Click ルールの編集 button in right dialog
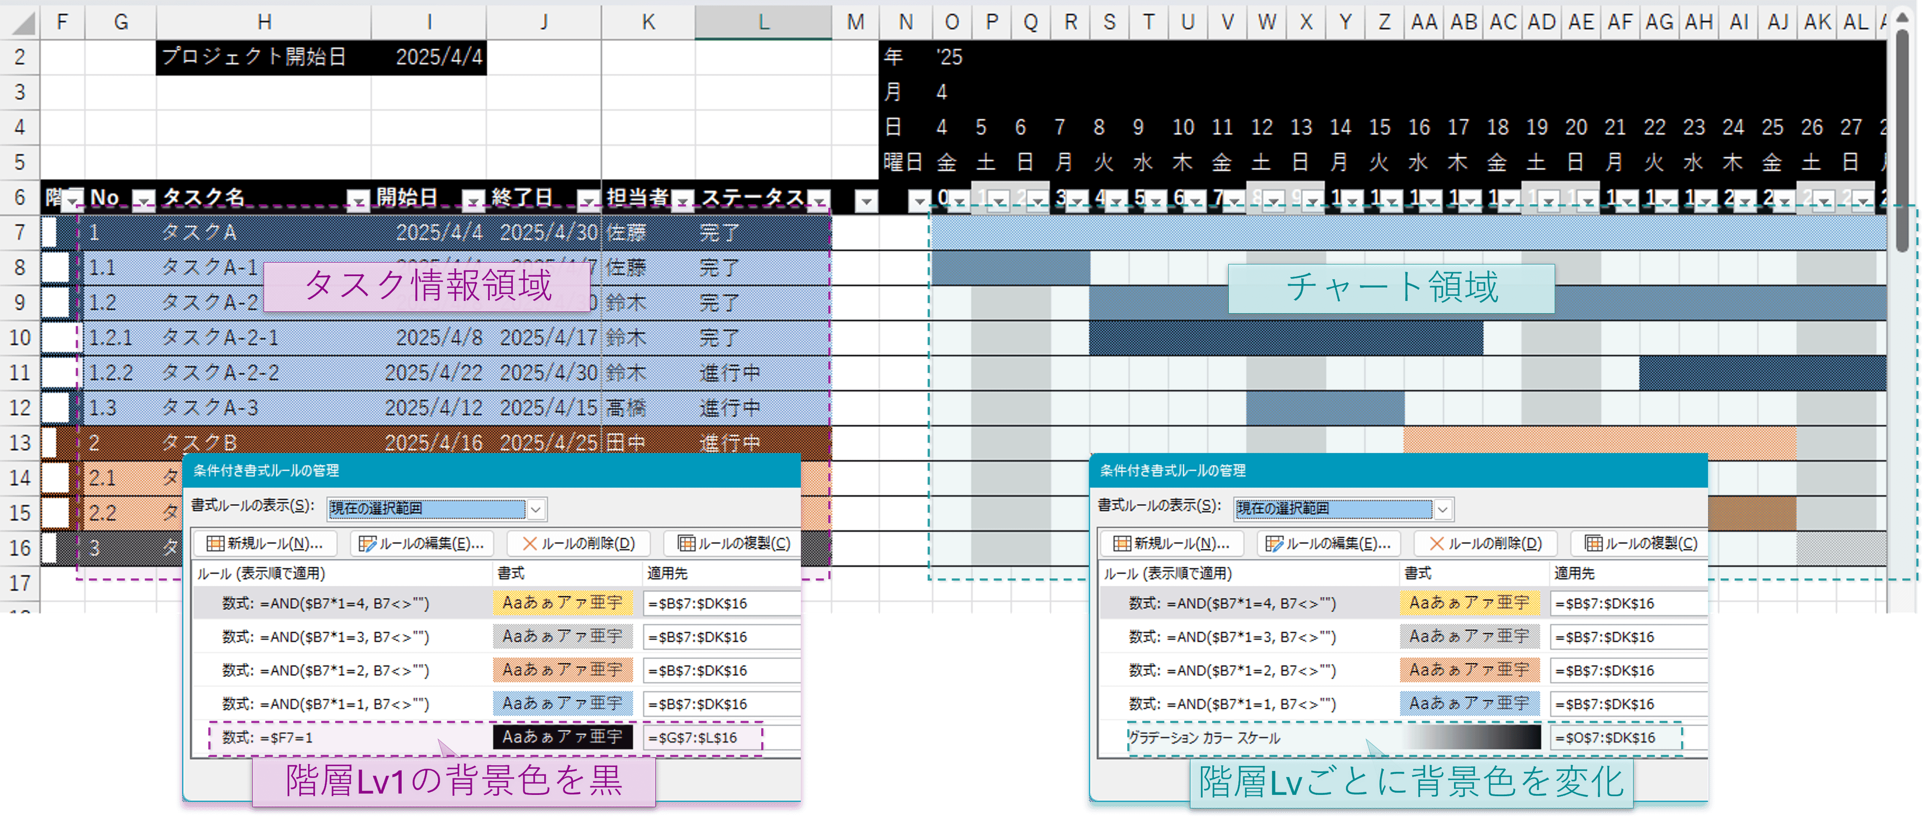The width and height of the screenshot is (1922, 835). (1329, 543)
